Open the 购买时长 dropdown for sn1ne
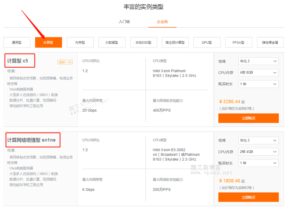This screenshot has width=287, height=209. [258, 163]
